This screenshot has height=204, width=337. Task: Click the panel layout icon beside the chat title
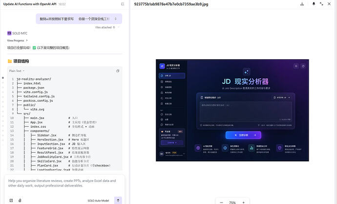coord(122,3)
